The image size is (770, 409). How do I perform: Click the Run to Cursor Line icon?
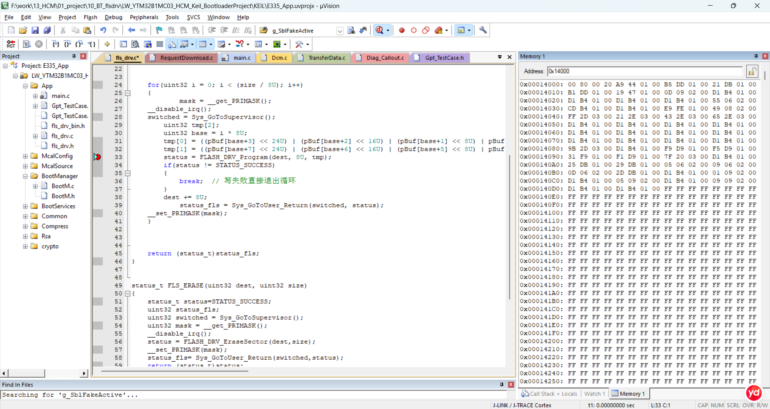(x=92, y=44)
